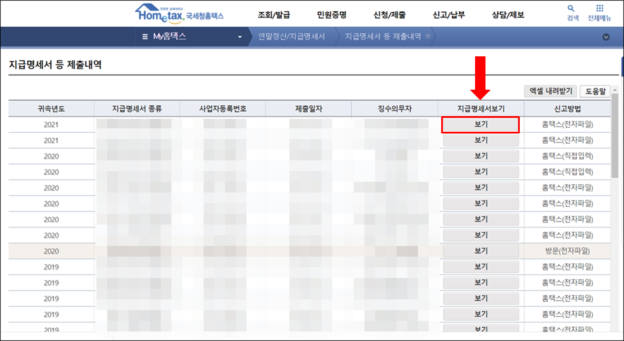The image size is (624, 341).
Task: Select the 방문(전자파일) cell
Action: click(567, 251)
